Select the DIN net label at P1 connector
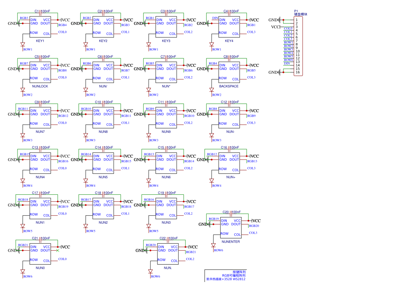The width and height of the screenshot is (409, 289). (x=287, y=64)
